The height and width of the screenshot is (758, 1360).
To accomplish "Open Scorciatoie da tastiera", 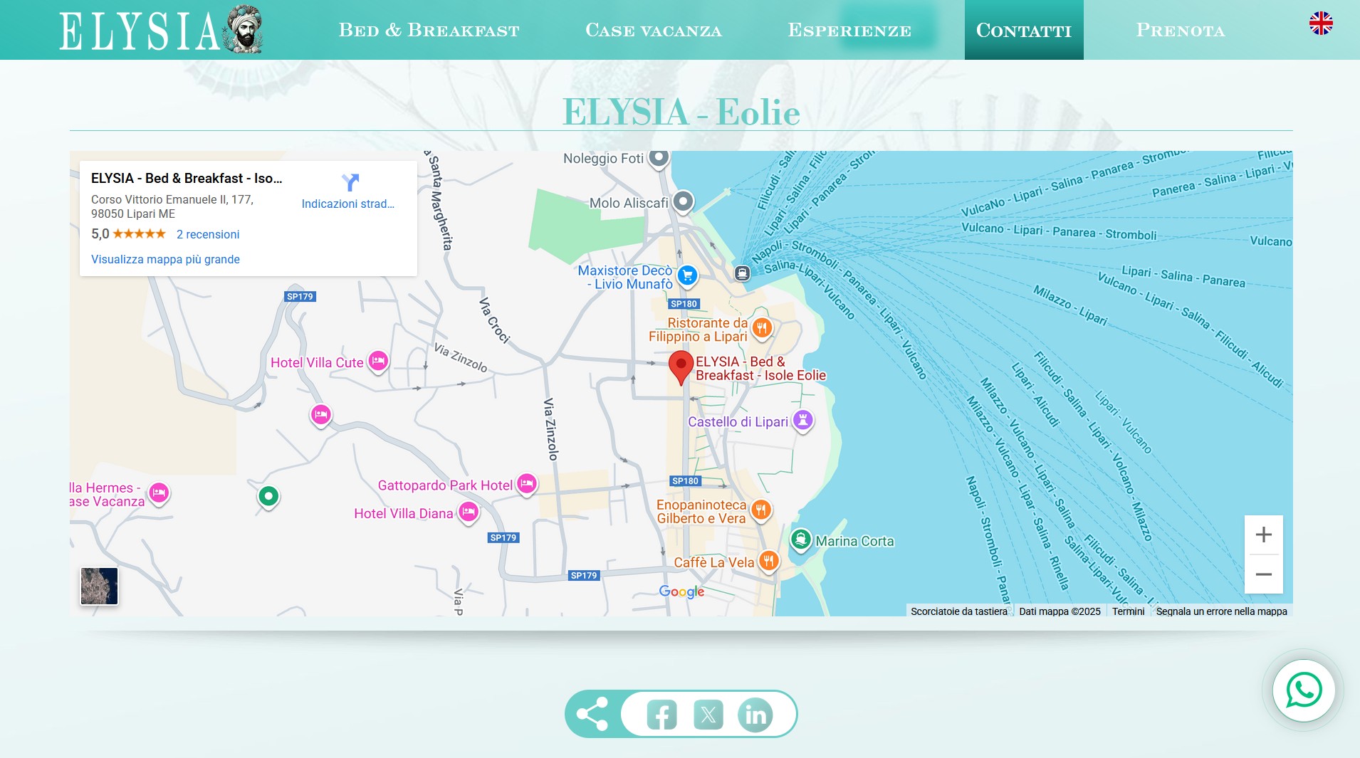I will click(959, 611).
